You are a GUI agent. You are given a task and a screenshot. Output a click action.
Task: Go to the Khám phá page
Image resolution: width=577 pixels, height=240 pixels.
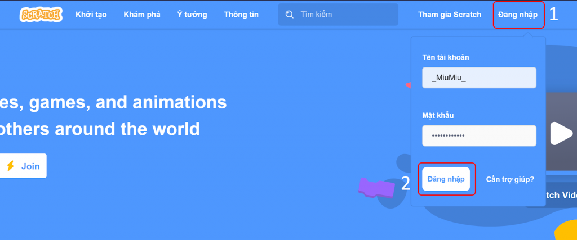pos(142,15)
